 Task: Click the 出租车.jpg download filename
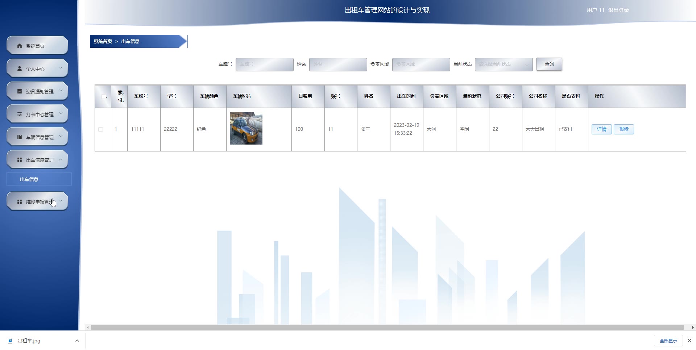(29, 341)
